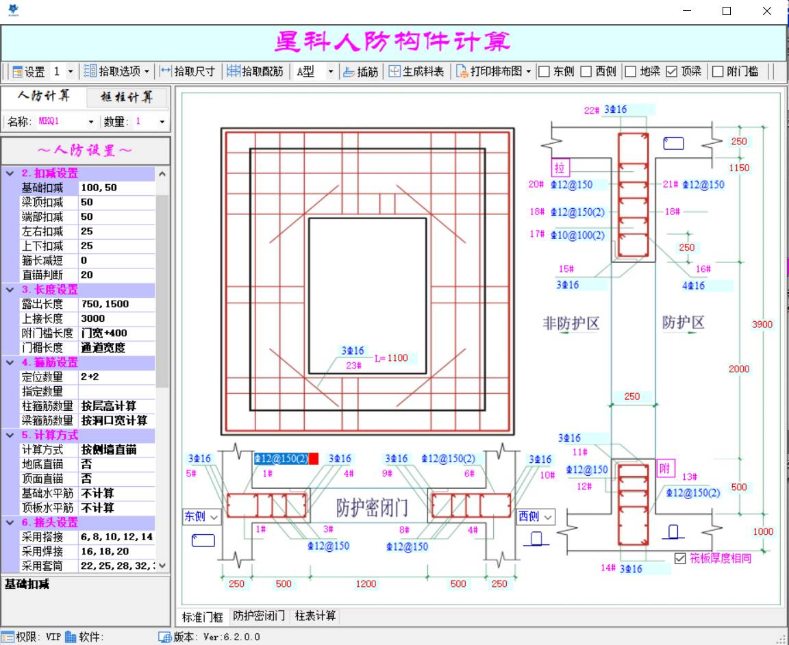This screenshot has height=645, width=789.
Task: Click the 上接长度 value 3000
Action: (117, 318)
